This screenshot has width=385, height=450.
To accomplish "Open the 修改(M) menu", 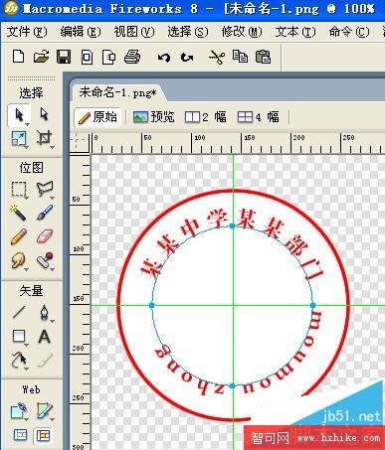I will point(242,32).
